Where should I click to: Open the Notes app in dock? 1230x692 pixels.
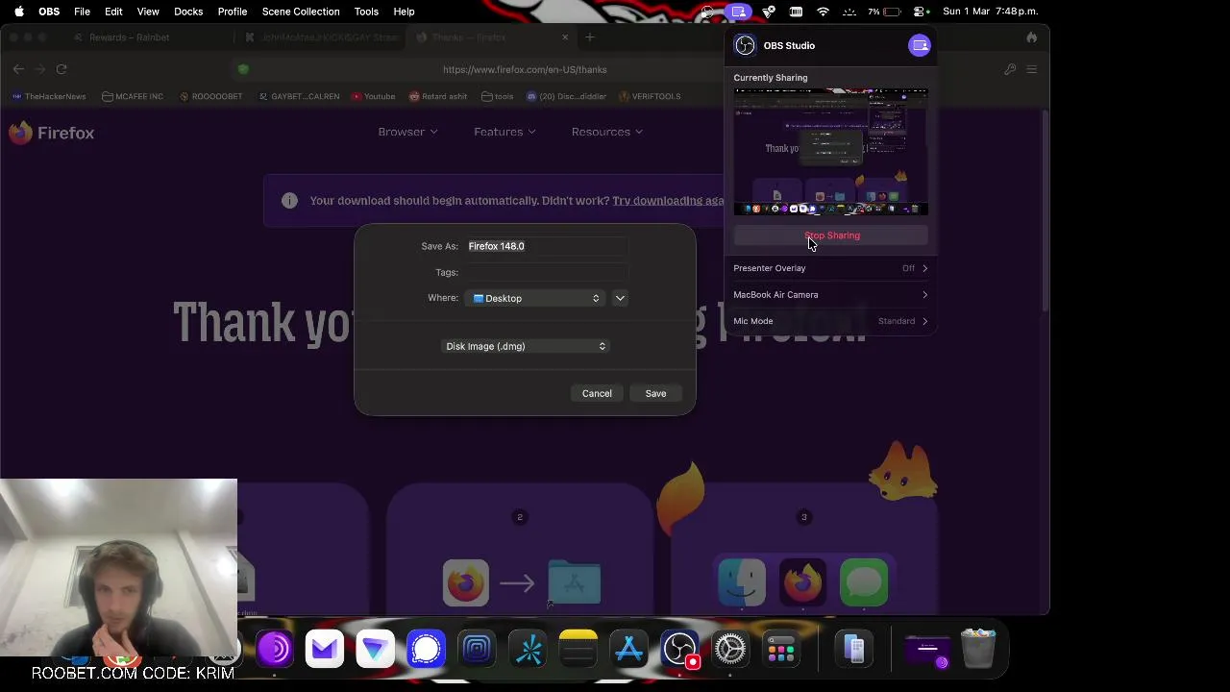tap(578, 650)
